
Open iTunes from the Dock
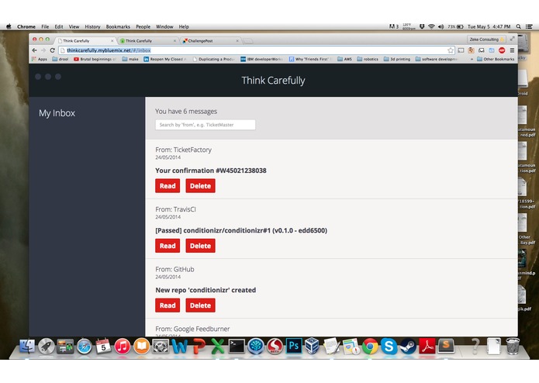click(x=122, y=347)
